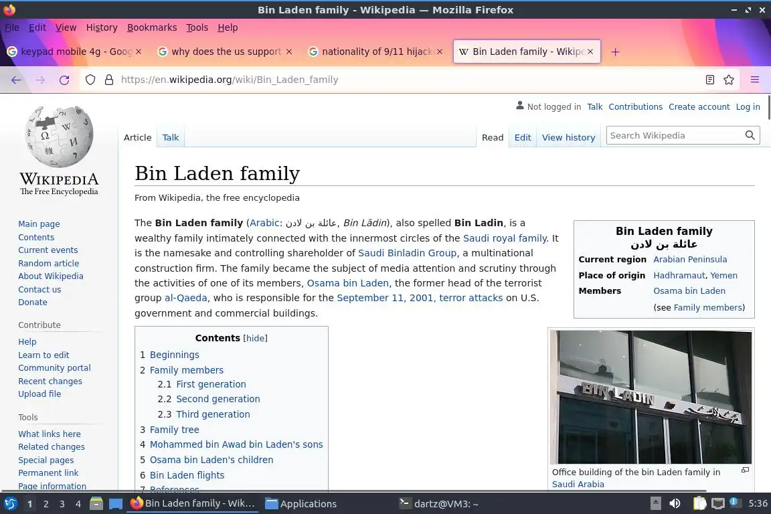Click the Log in link
This screenshot has width=771, height=514.
coord(748,106)
